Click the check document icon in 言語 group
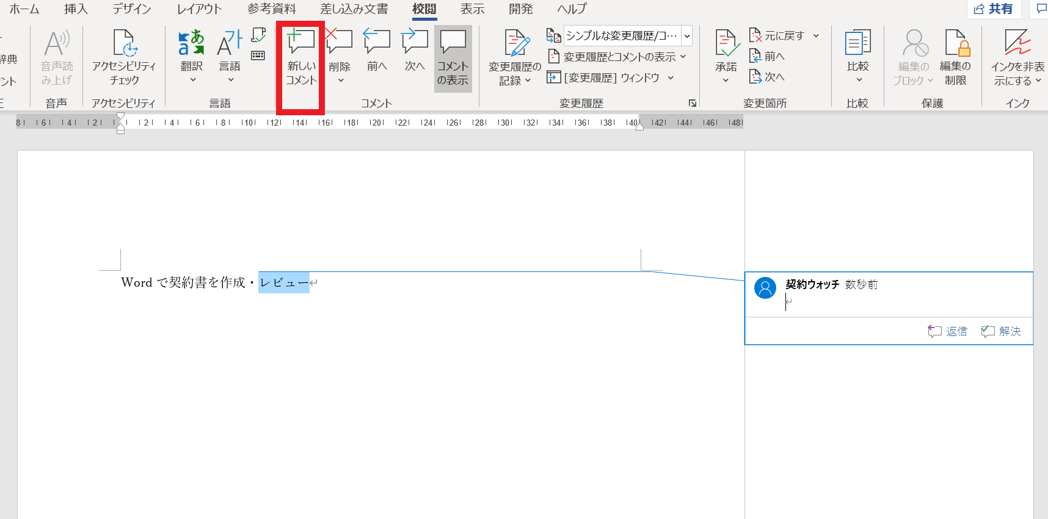 tap(258, 35)
